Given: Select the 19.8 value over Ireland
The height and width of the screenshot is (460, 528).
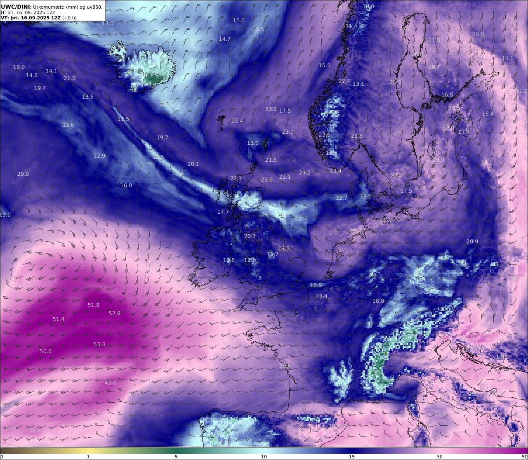Looking at the screenshot, I should point(229,260).
